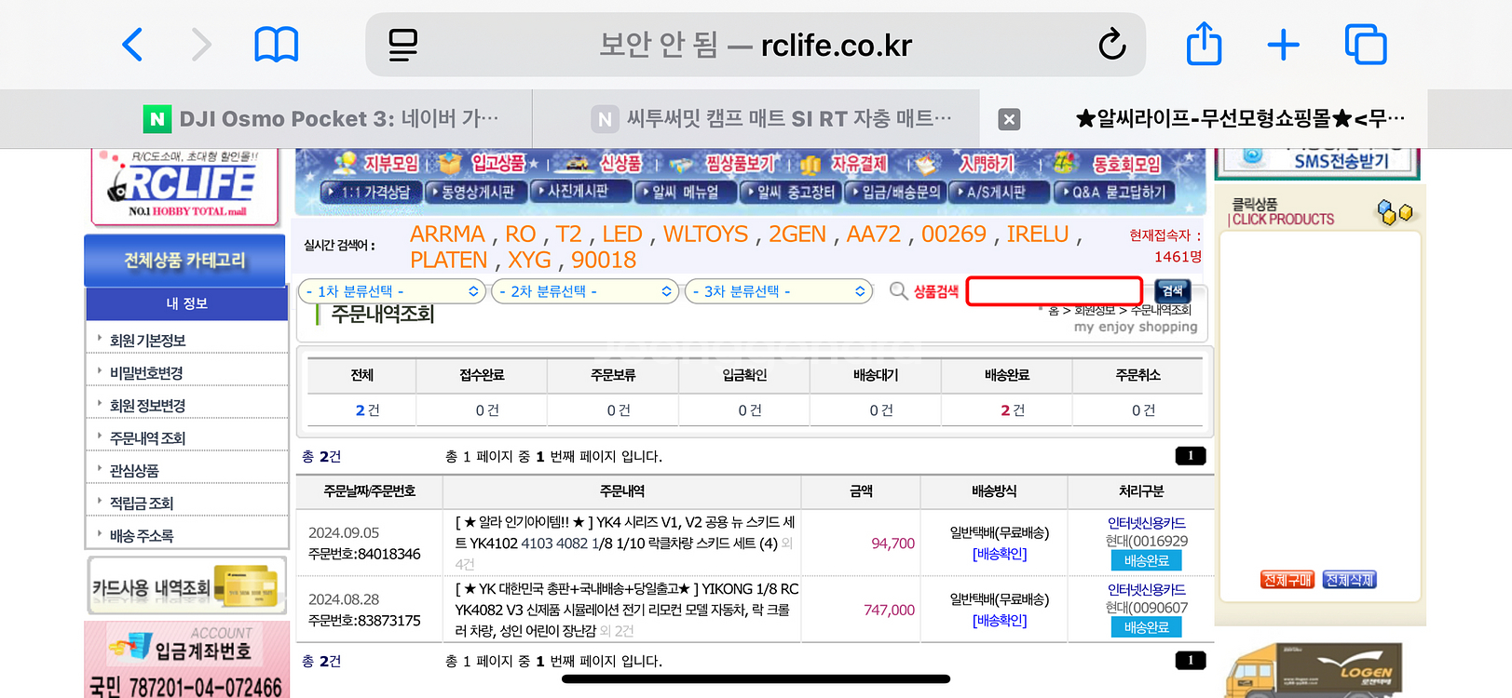The width and height of the screenshot is (1512, 698).
Task: Click the Q&A 물고답하기 button
Action: pyautogui.click(x=1114, y=192)
